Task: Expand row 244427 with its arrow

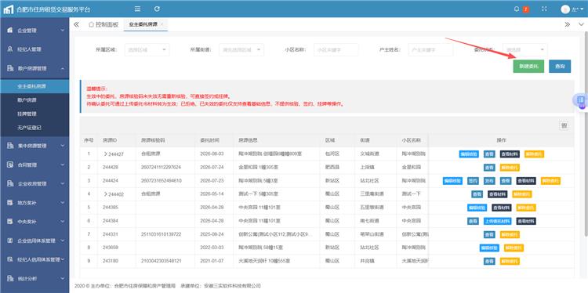Action: pos(106,154)
